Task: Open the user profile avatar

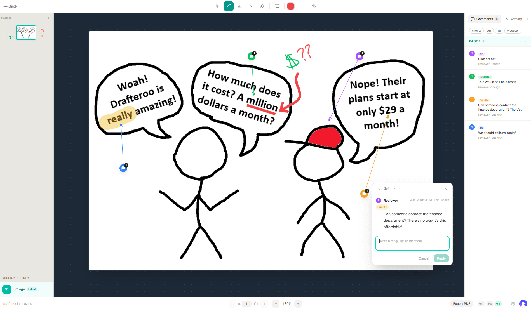Action: pos(523,304)
